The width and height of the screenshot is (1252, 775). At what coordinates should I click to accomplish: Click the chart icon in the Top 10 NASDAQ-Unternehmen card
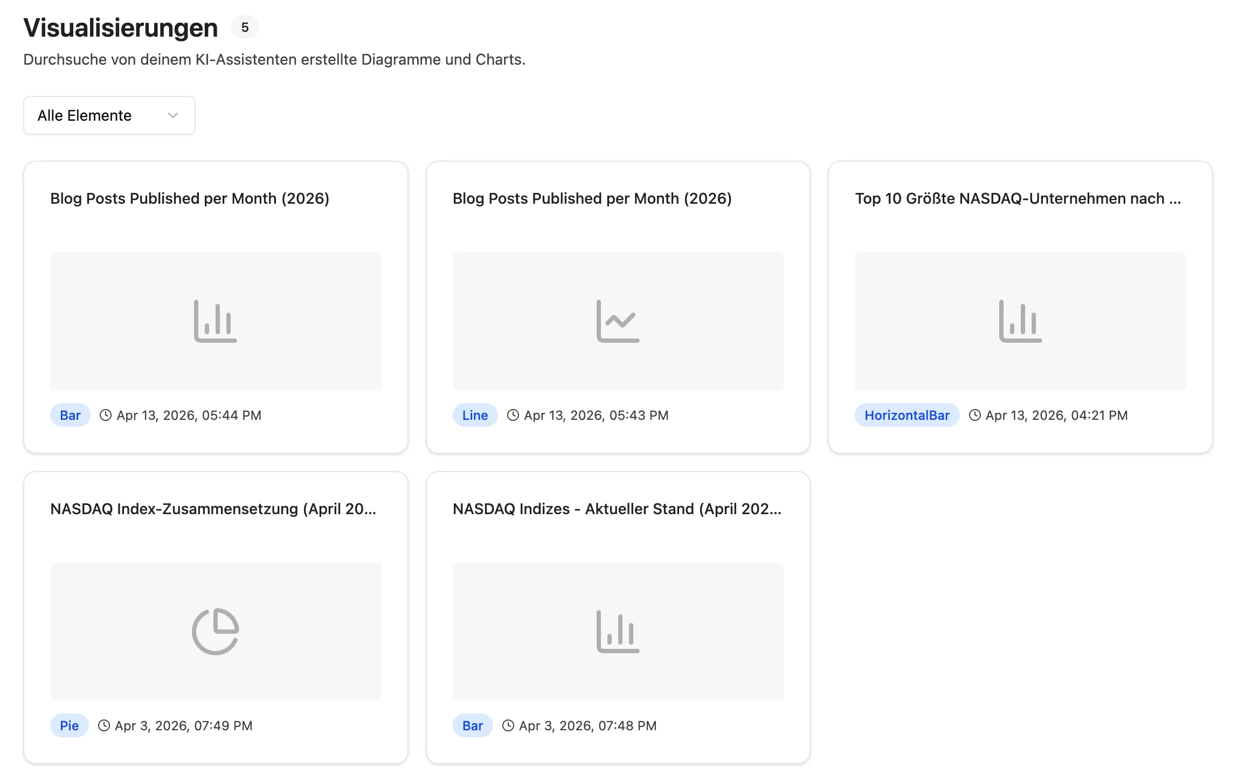coord(1020,321)
